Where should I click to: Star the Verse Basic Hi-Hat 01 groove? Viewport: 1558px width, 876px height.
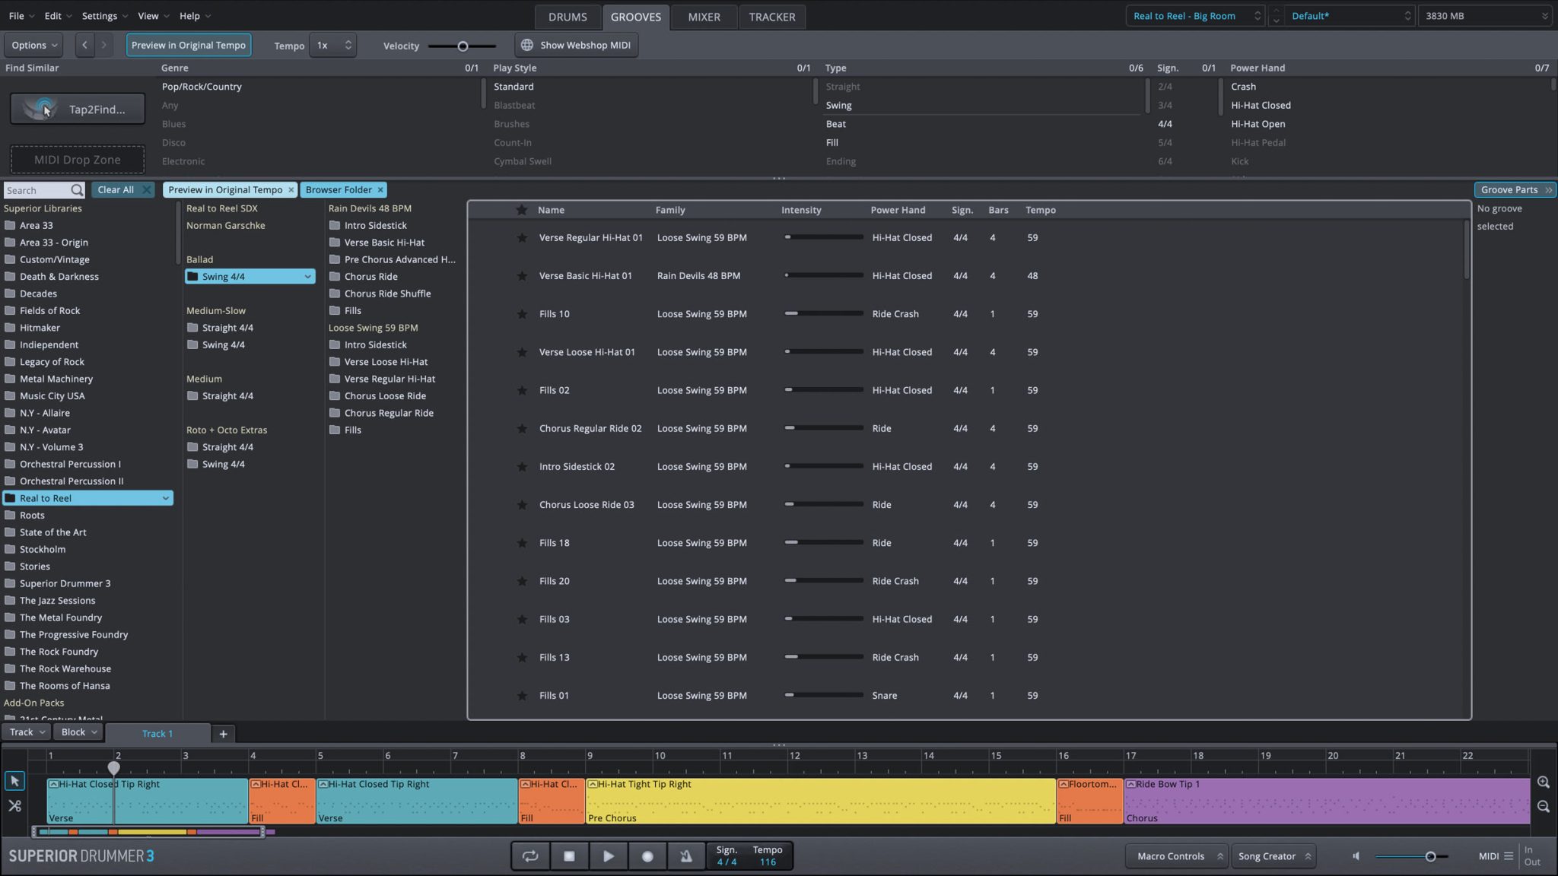pyautogui.click(x=522, y=276)
